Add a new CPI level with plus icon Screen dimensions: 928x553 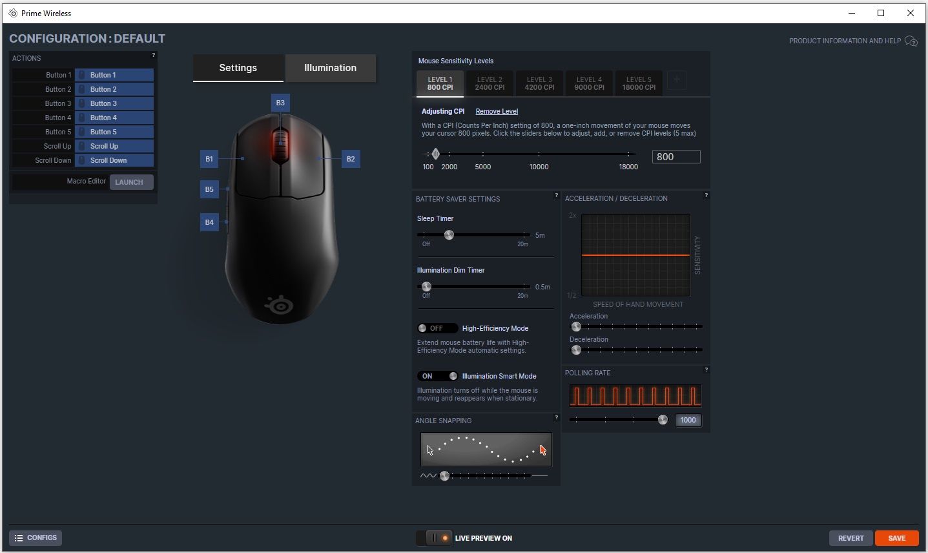click(676, 80)
